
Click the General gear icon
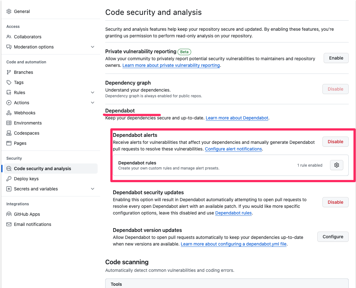9,12
